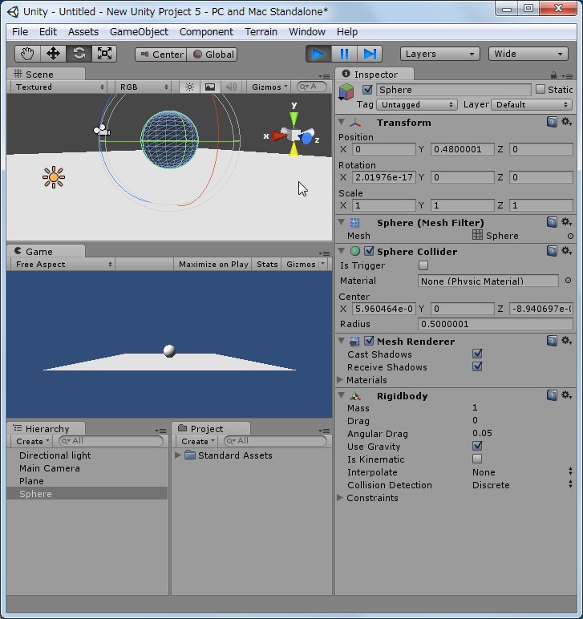Open the GameObject menu

click(x=139, y=31)
